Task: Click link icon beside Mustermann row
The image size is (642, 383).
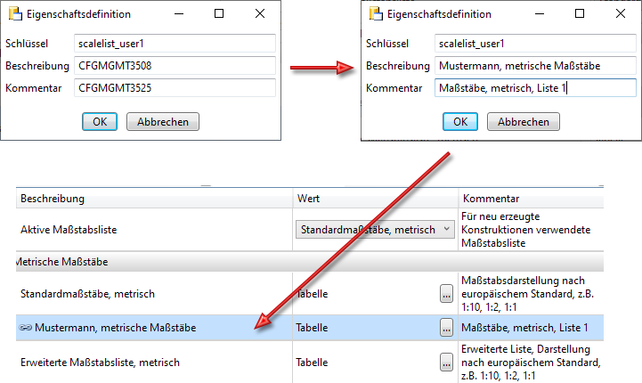Action: click(x=26, y=328)
